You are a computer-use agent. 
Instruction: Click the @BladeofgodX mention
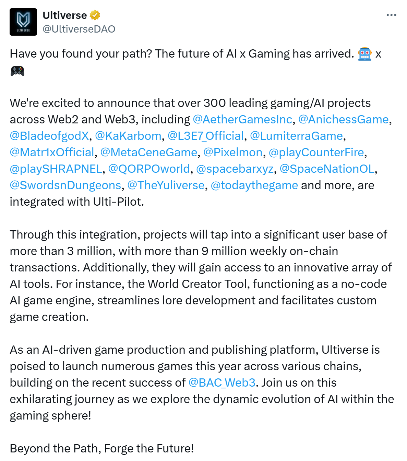49,136
